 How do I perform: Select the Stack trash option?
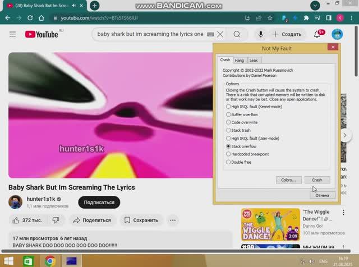(x=238, y=130)
